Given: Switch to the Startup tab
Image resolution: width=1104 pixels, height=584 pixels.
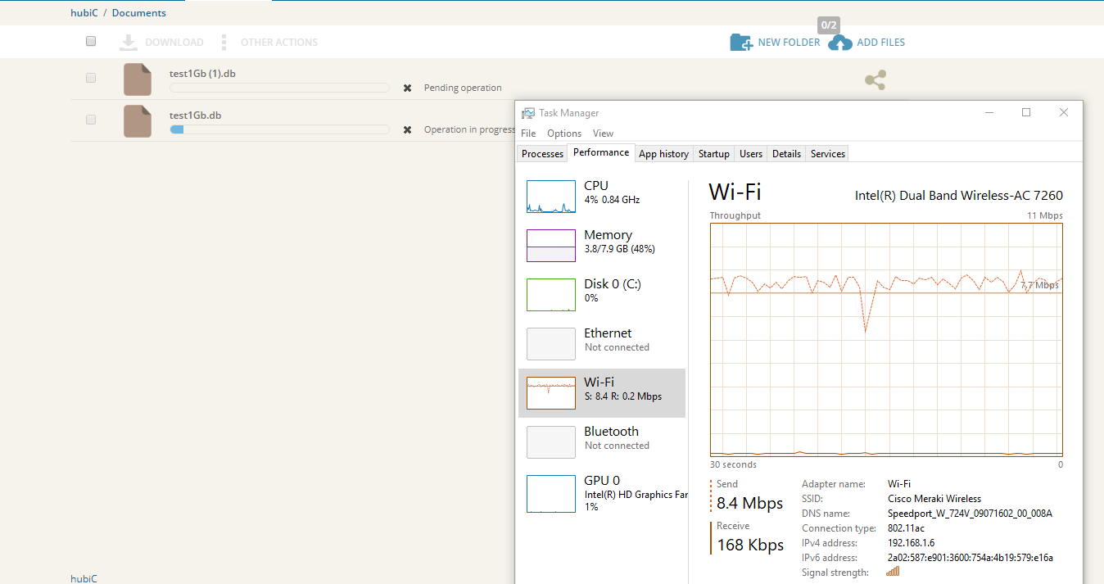Looking at the screenshot, I should pos(714,154).
